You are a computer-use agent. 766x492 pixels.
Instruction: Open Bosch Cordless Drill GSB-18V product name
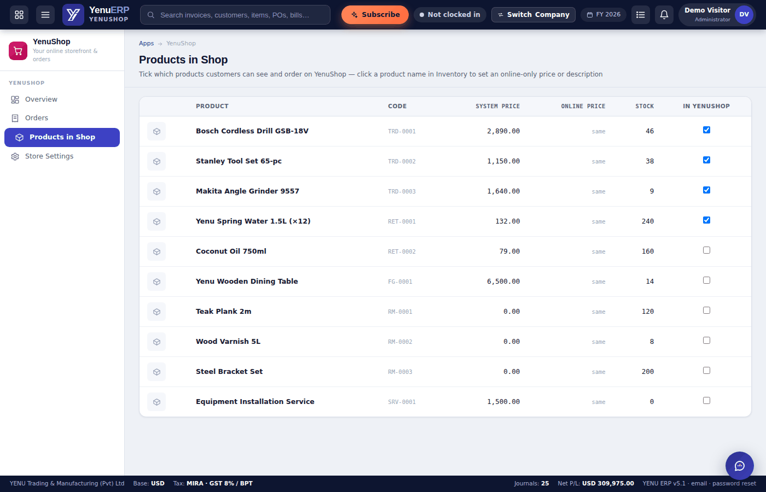point(252,131)
